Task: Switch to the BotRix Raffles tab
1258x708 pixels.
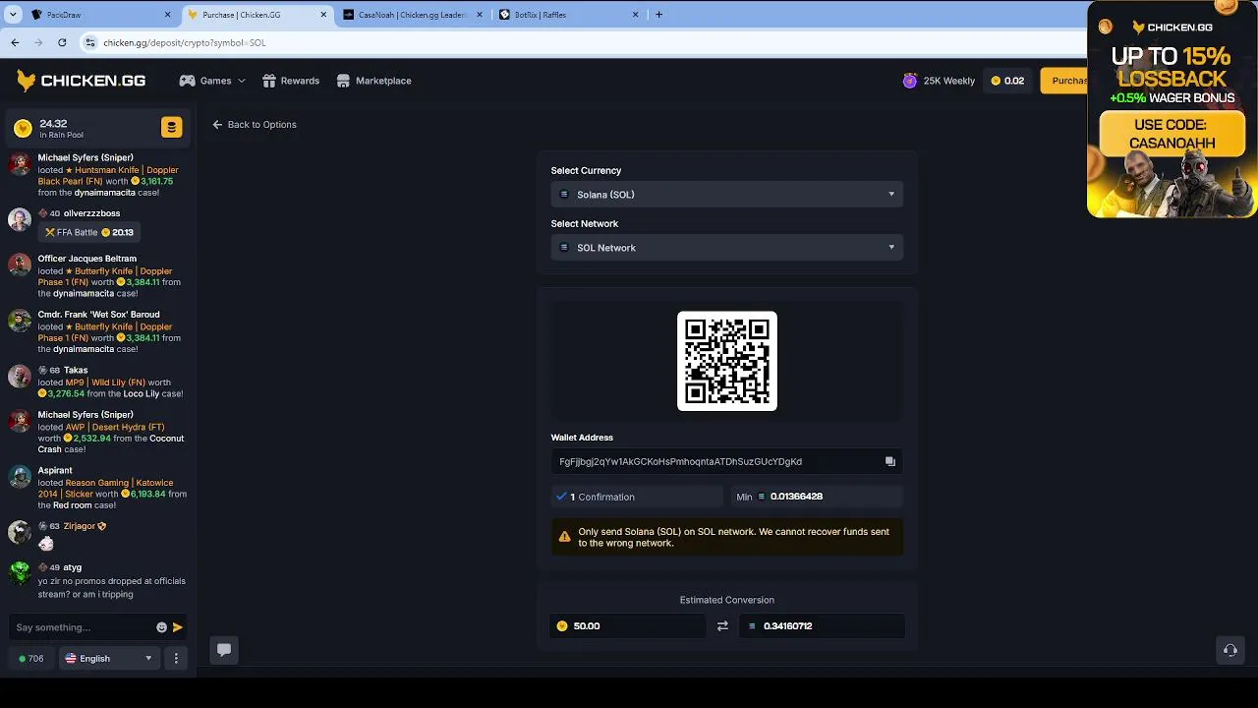Action: click(x=568, y=15)
